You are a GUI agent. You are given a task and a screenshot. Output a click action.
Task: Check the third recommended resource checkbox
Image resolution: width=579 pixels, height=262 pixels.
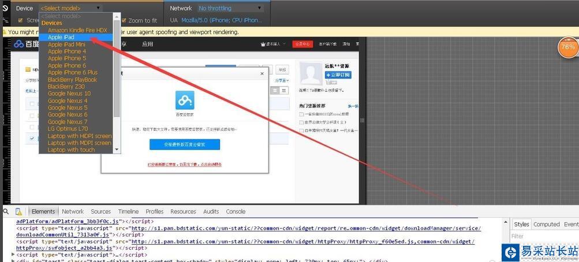tap(302, 130)
